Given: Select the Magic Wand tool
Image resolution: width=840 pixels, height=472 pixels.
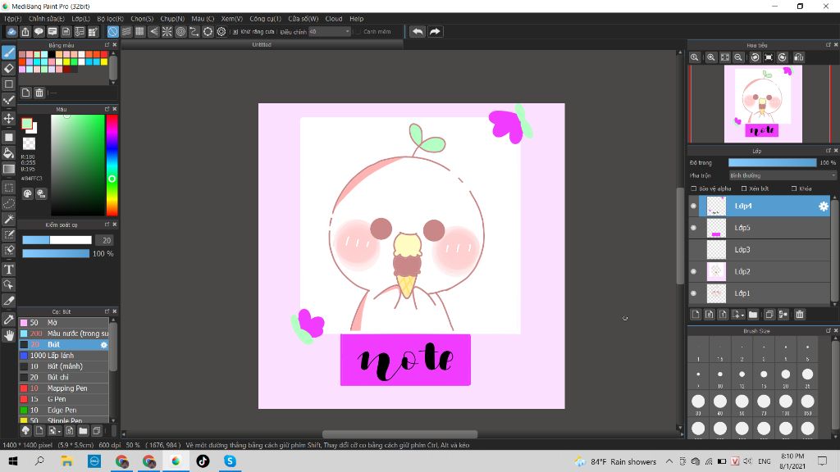Looking at the screenshot, I should [8, 219].
